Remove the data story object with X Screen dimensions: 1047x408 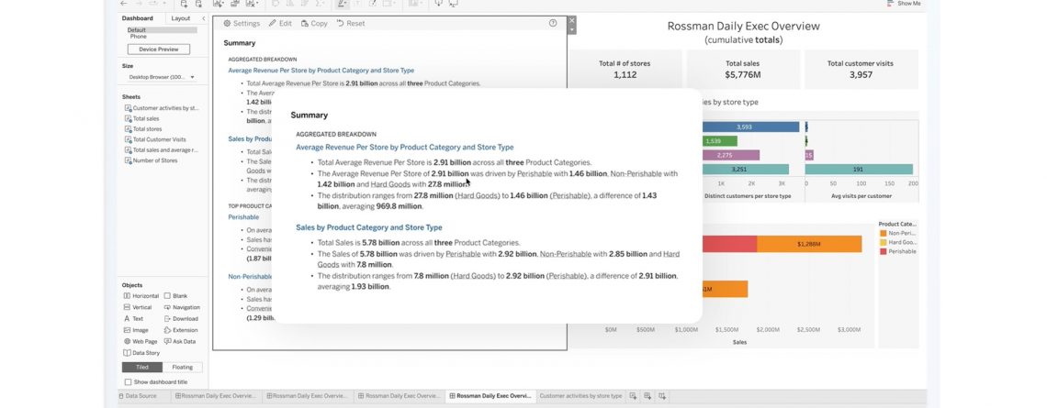click(571, 21)
